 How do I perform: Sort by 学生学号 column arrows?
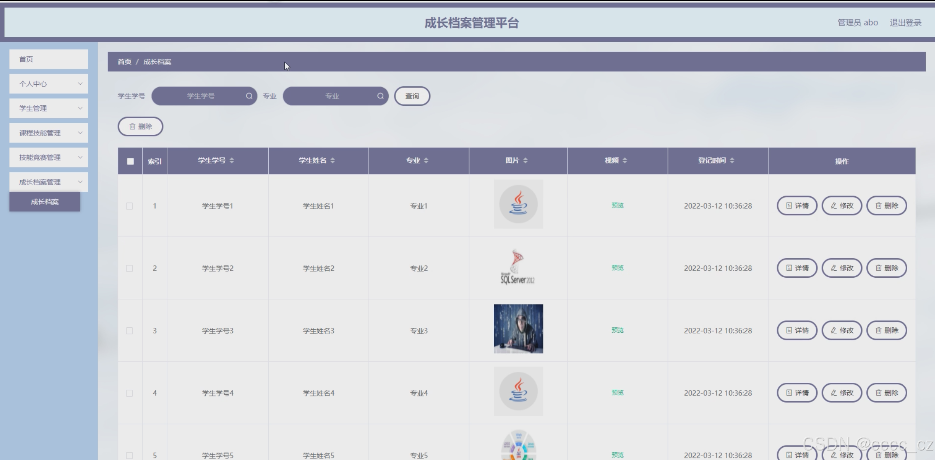pos(232,160)
